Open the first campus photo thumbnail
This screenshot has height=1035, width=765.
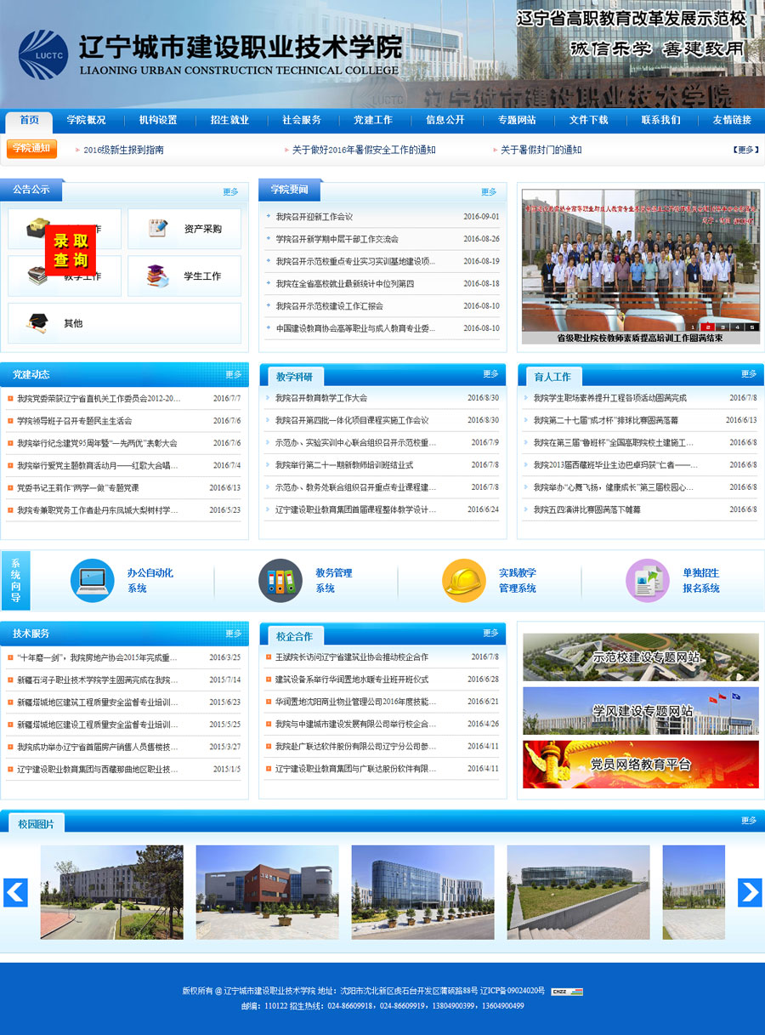tap(111, 892)
